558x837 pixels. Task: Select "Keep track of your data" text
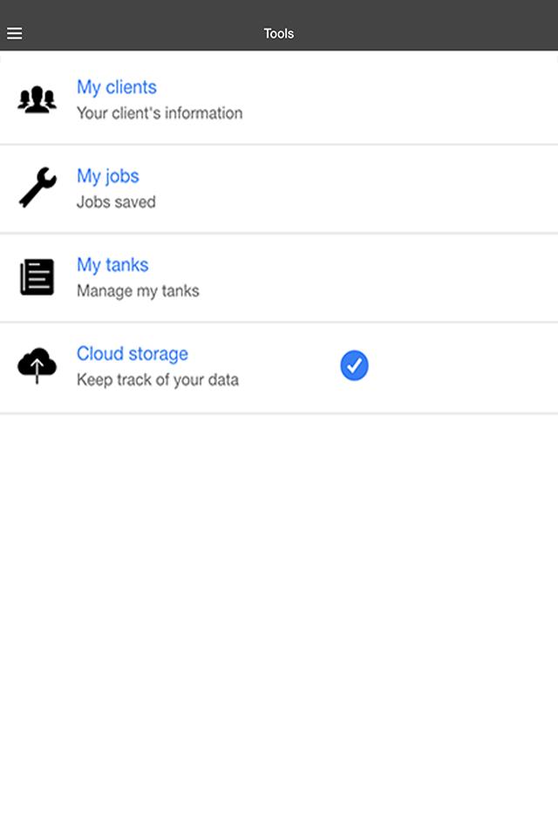(158, 379)
